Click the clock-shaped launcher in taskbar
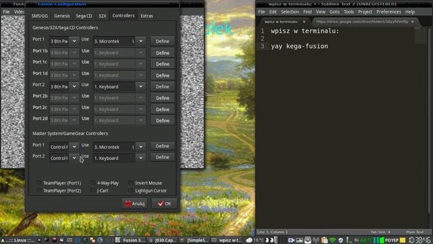 [100, 240]
